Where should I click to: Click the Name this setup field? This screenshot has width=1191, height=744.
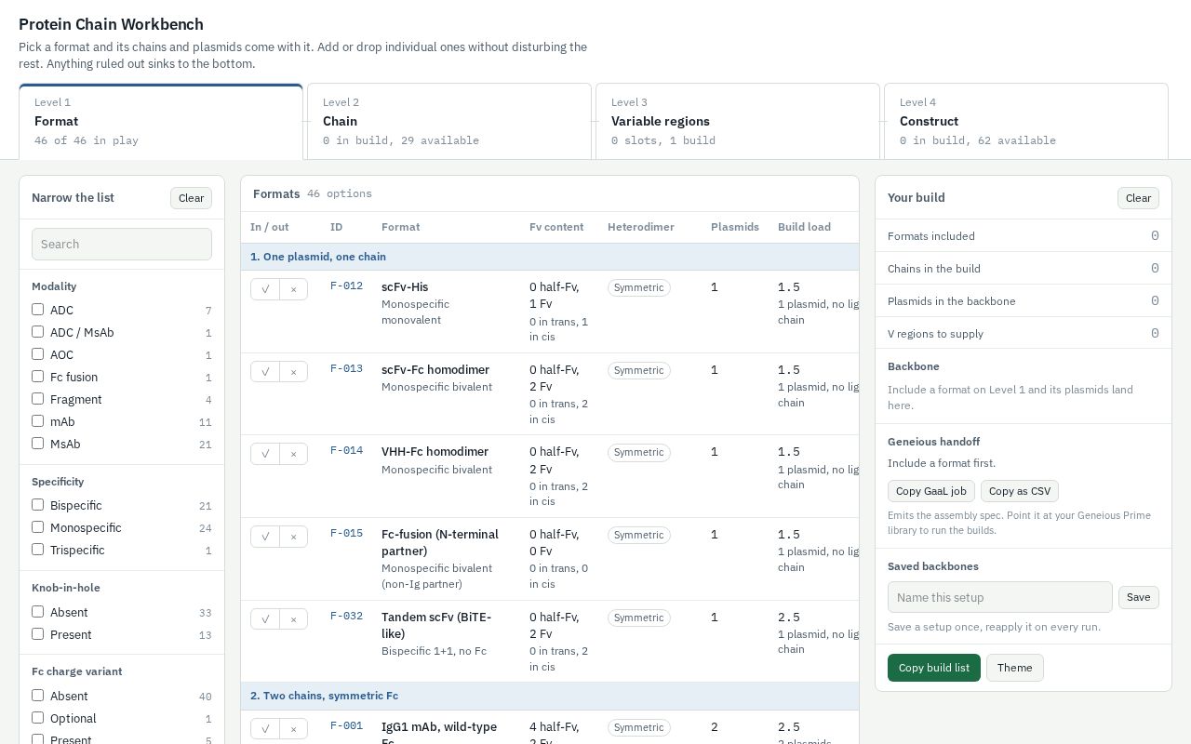1000,597
